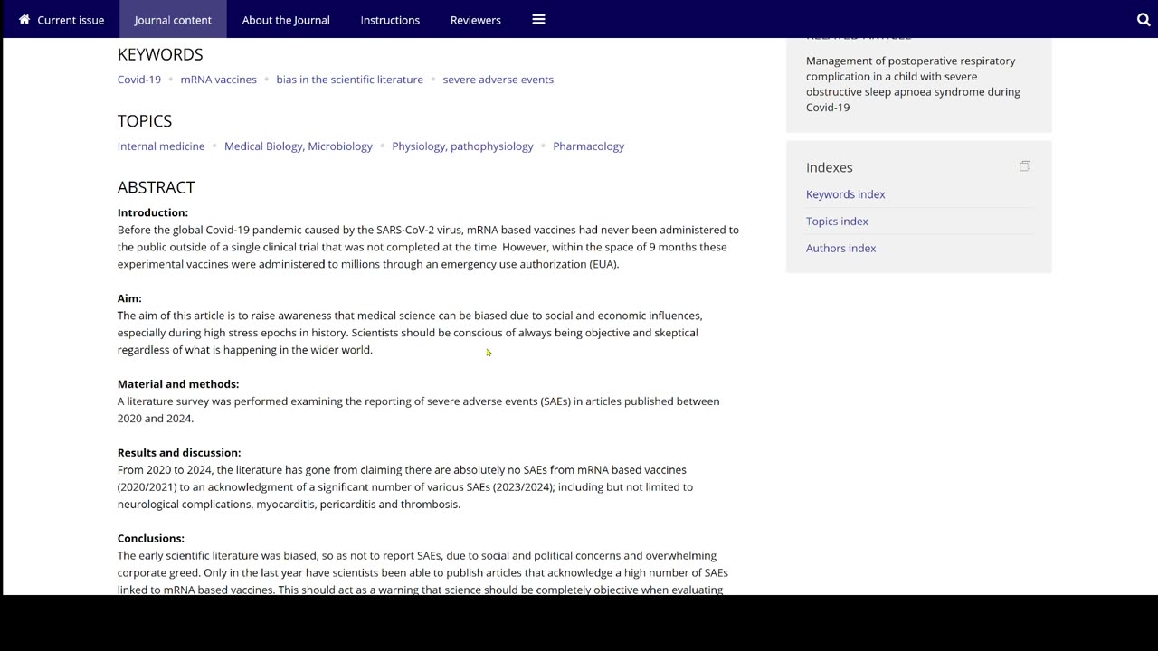Viewport: 1158px width, 651px height.
Task: Follow the mRNA vaccines keyword link
Action: (x=218, y=80)
